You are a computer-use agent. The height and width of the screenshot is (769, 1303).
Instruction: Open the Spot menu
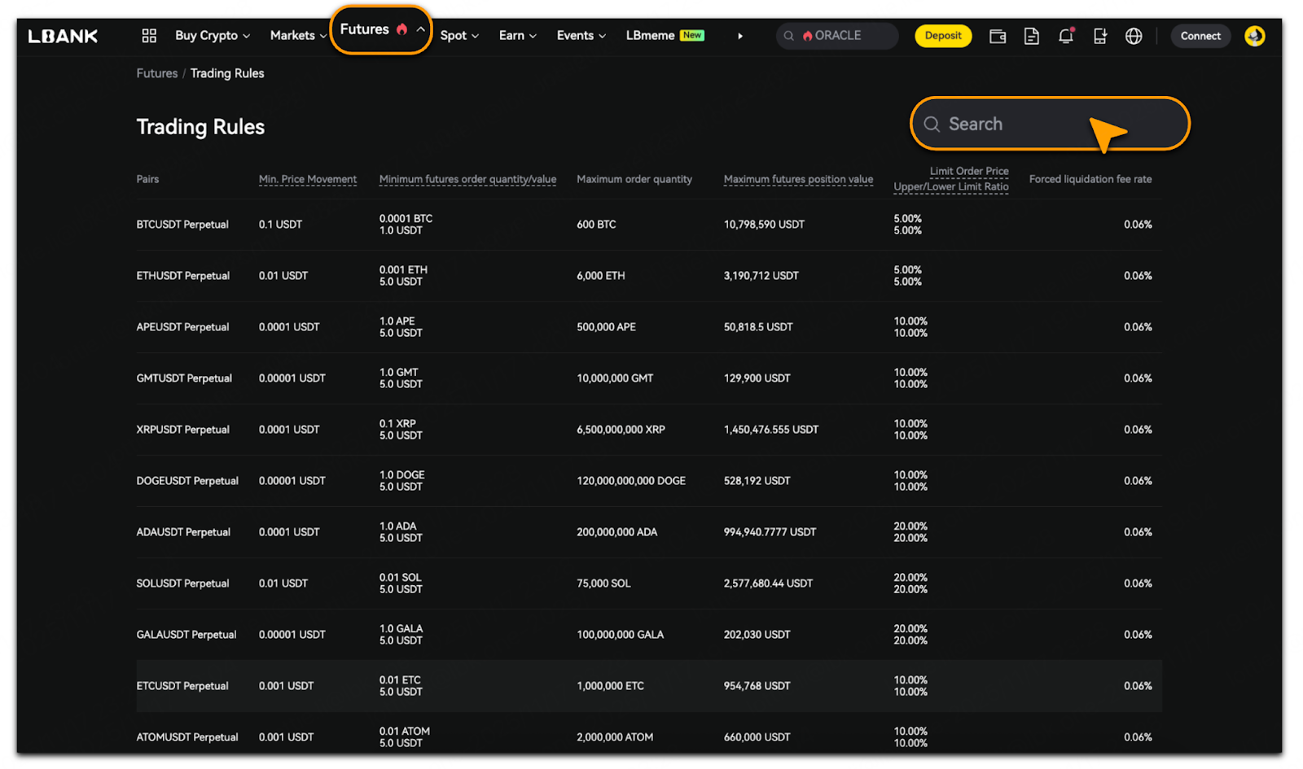tap(458, 36)
